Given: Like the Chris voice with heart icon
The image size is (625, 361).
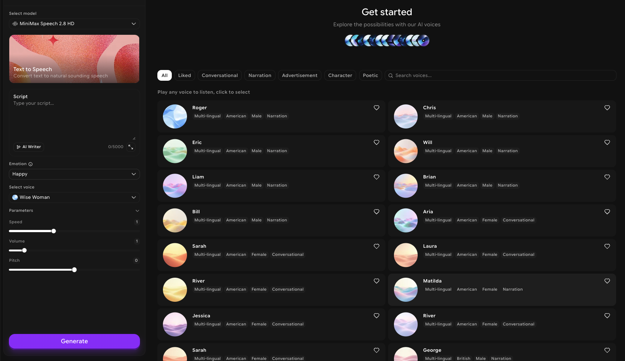Looking at the screenshot, I should [607, 108].
